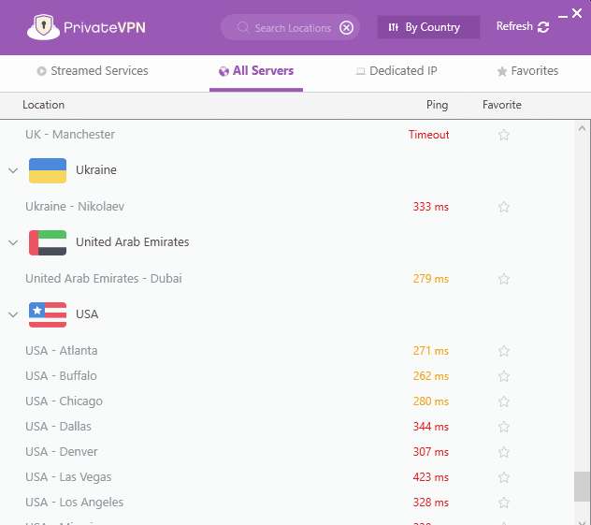Mark USA - Atlanta as favorite
This screenshot has width=591, height=525.
504,351
